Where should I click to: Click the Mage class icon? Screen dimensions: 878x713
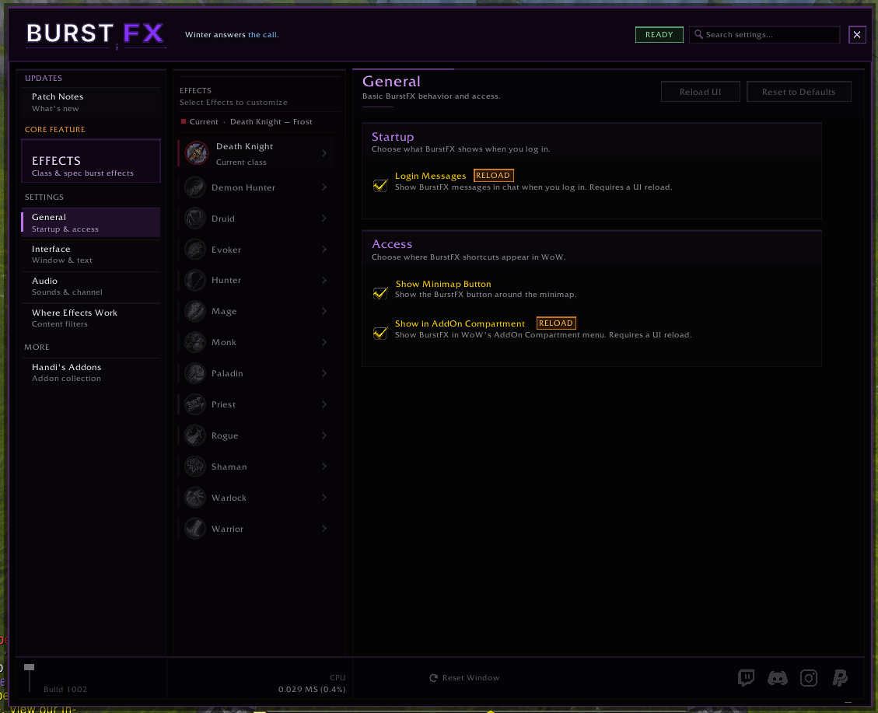195,311
